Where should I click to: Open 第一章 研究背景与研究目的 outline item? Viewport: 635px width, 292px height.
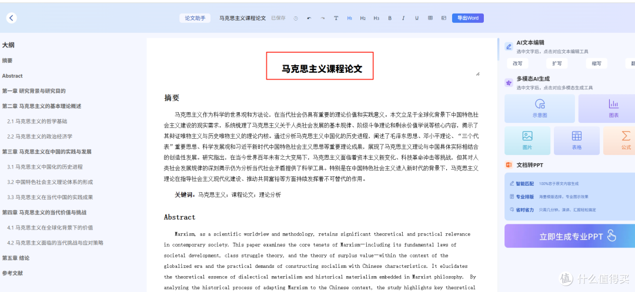click(34, 91)
